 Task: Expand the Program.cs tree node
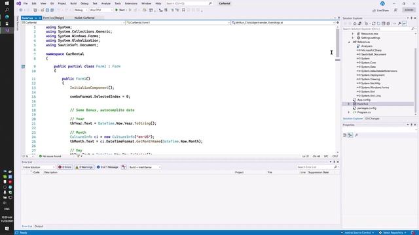pos(349,112)
